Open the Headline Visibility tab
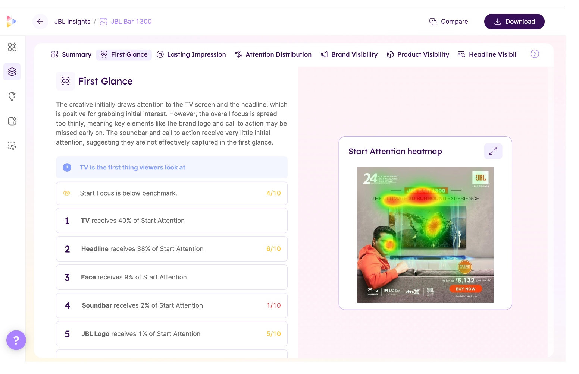 (488, 54)
